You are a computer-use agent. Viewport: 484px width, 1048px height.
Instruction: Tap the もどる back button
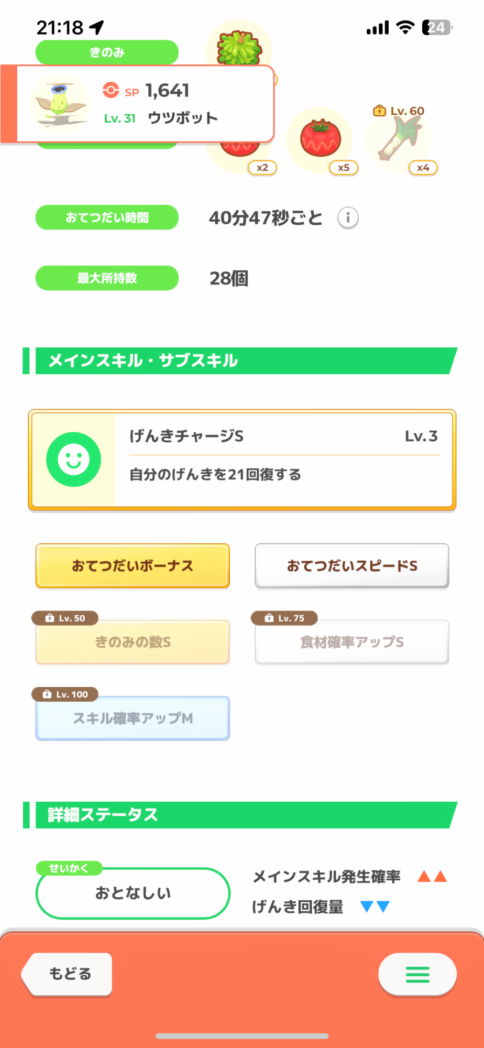pos(68,974)
